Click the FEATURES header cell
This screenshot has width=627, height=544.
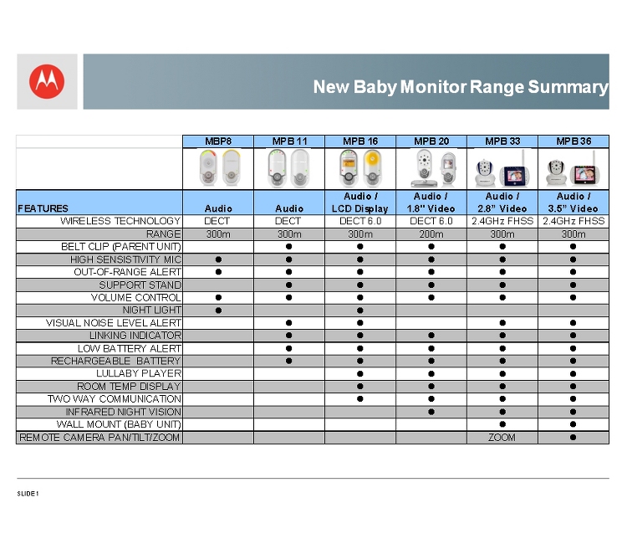click(99, 203)
